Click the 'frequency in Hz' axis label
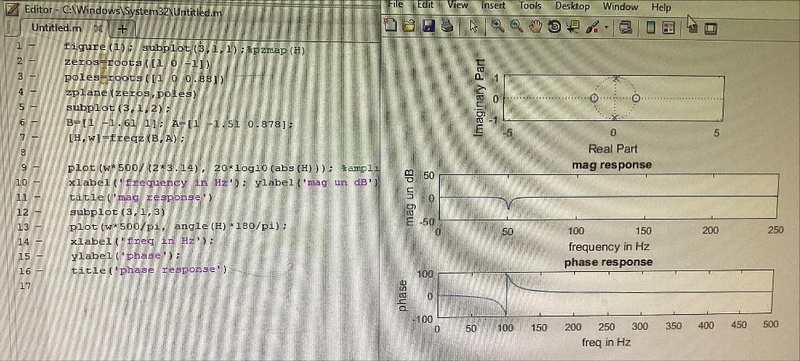800x361 pixels. [x=609, y=247]
